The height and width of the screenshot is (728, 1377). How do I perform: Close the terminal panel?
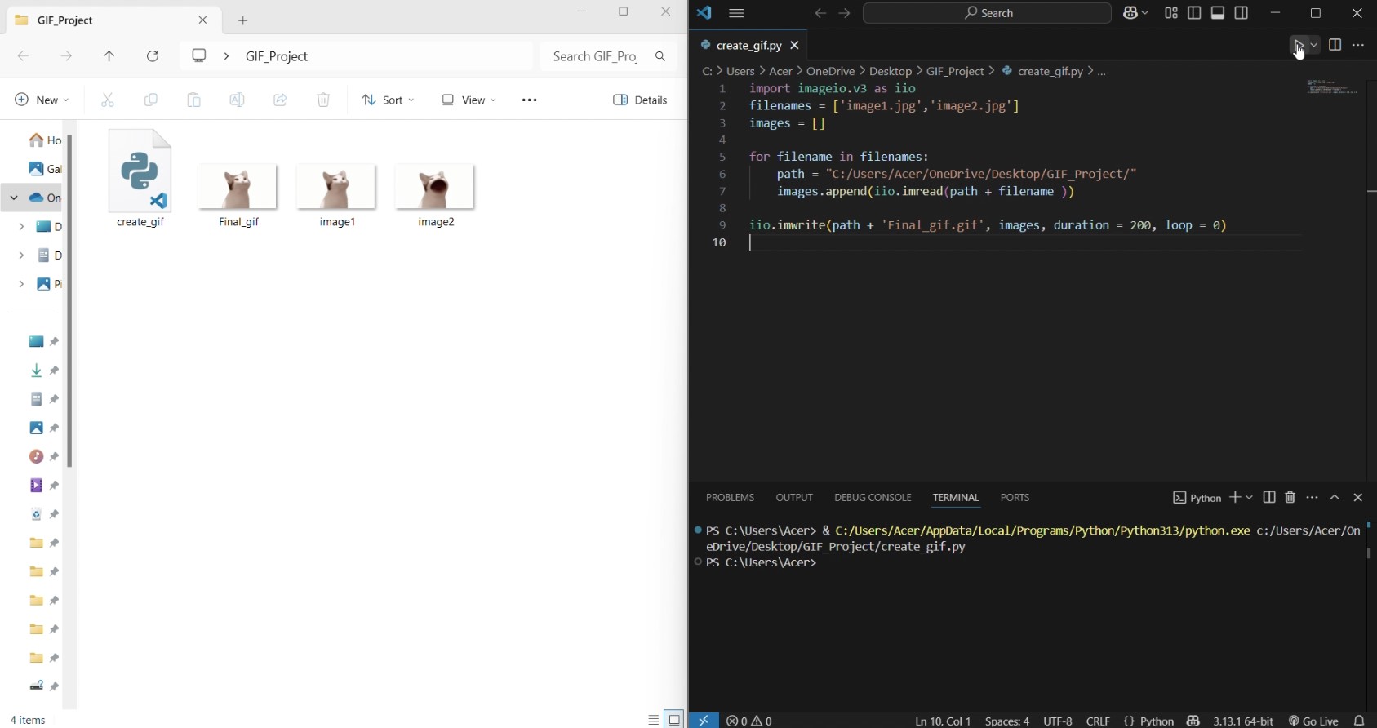coord(1358,497)
